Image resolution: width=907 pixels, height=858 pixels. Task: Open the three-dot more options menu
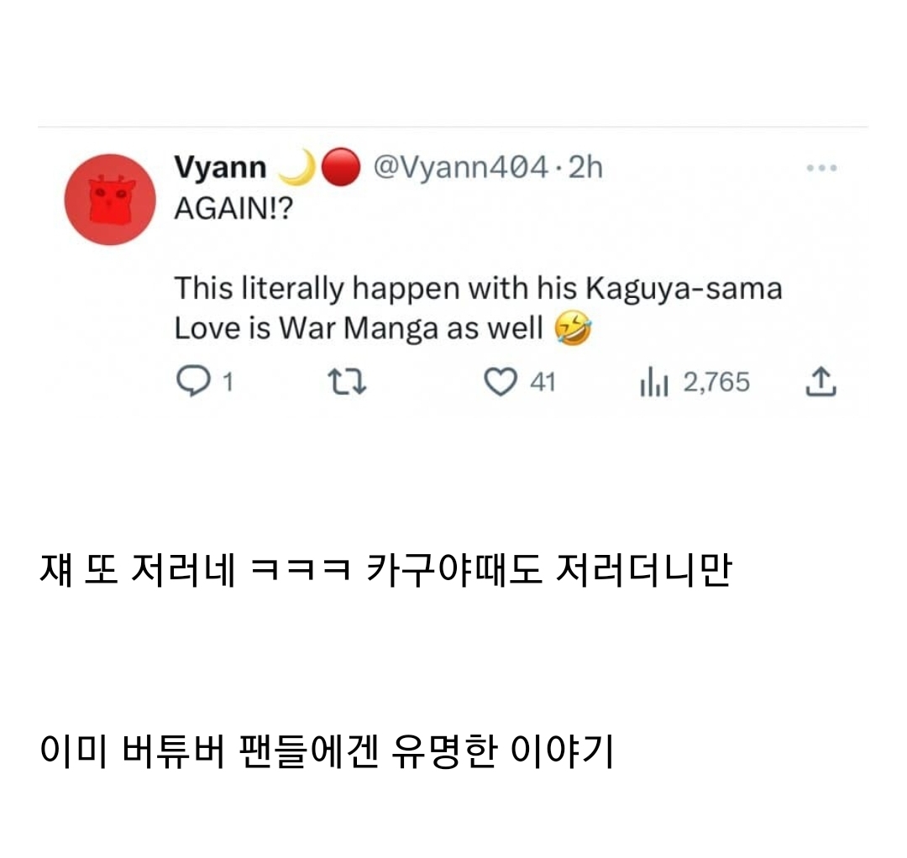point(820,168)
